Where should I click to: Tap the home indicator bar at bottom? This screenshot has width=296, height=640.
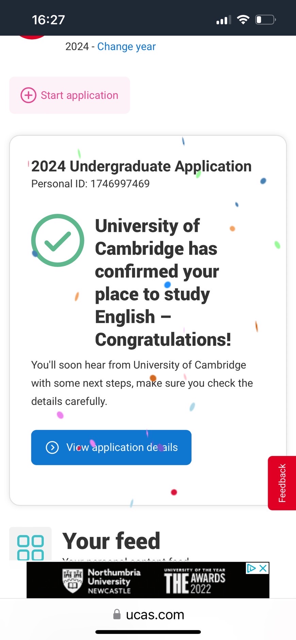[x=148, y=632]
